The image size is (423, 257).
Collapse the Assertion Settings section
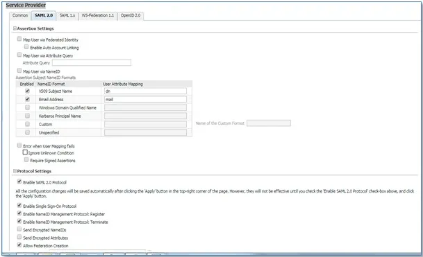point(15,28)
